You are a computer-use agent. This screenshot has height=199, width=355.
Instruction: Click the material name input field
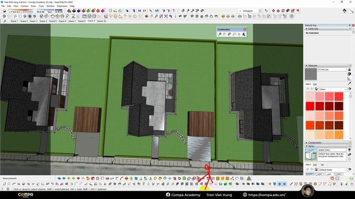coord(332,70)
